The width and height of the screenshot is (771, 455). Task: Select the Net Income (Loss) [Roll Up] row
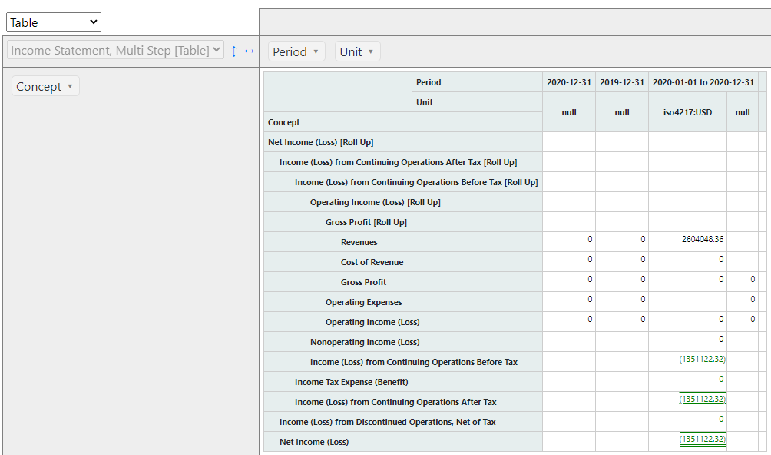pyautogui.click(x=320, y=142)
